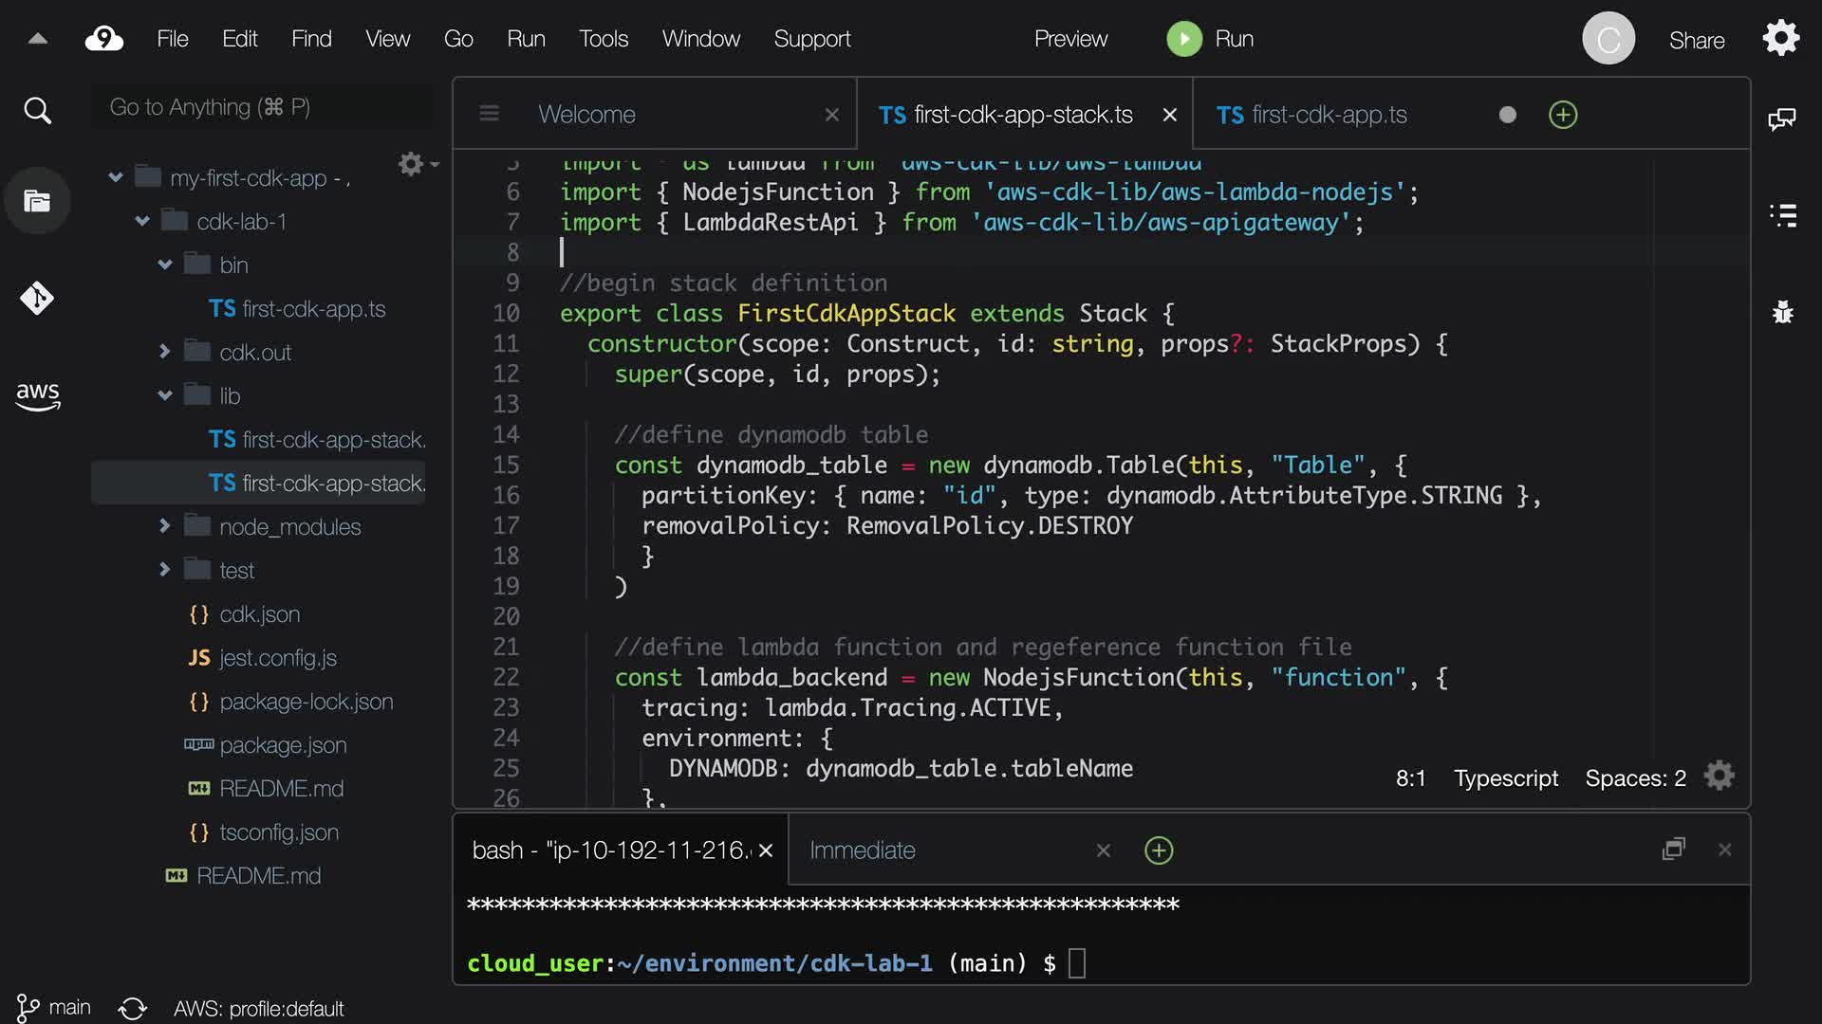Open the Debugger bug icon panel
This screenshot has width=1822, height=1024.
pos(1783,312)
